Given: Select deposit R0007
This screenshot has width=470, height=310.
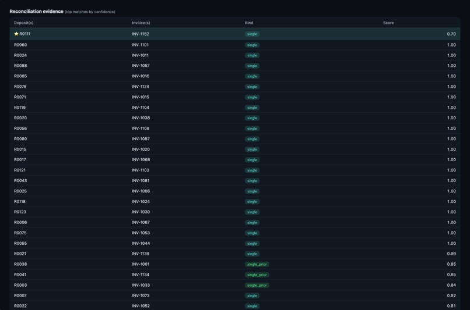Looking at the screenshot, I should (20, 295).
